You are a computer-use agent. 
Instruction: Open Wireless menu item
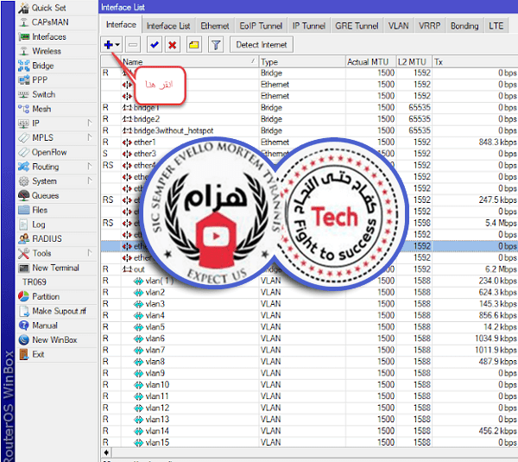coord(56,51)
